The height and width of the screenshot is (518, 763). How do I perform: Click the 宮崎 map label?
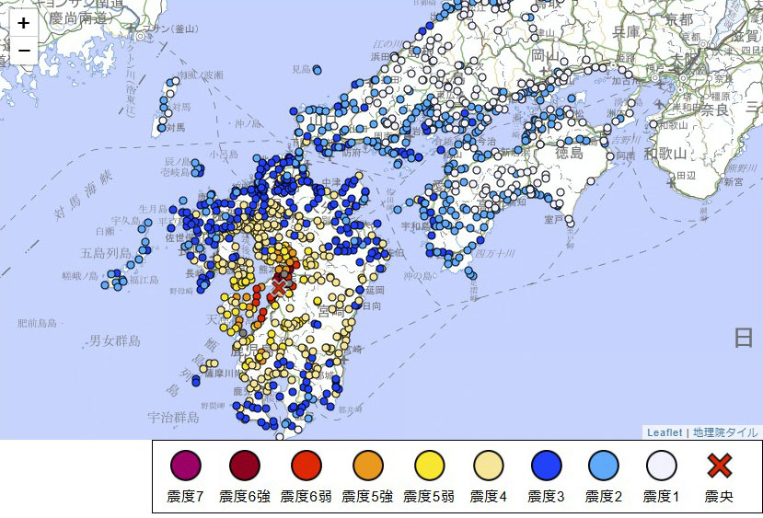[331, 311]
